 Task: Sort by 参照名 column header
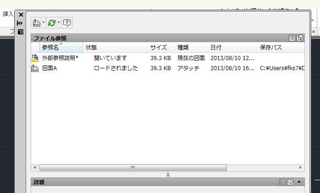coord(61,48)
